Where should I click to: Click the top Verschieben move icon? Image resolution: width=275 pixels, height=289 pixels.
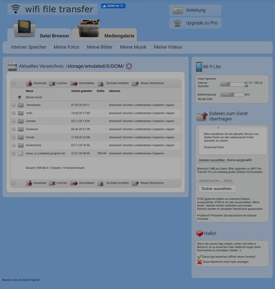[x=74, y=83]
